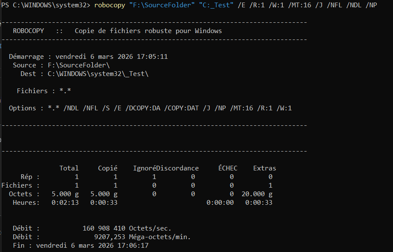Click the "F:\SourceFolder" source path argument
The image size is (393, 252).
162,5
